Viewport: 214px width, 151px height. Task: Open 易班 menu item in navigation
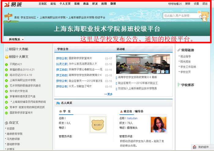[77, 4]
